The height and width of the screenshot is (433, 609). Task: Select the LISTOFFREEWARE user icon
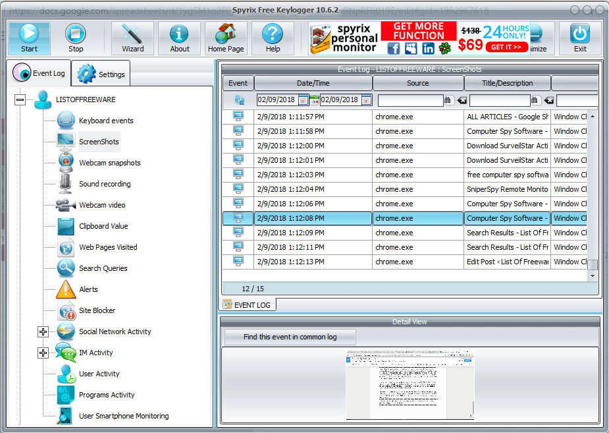point(43,100)
